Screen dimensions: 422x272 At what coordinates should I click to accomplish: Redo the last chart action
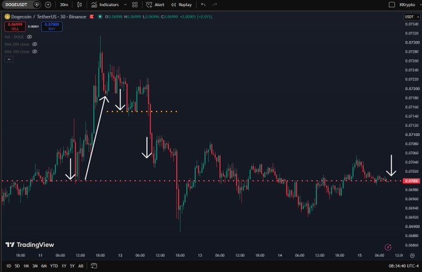point(215,4)
